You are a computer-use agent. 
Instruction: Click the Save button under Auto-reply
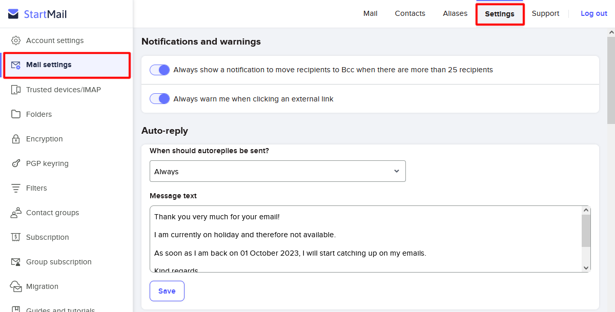167,291
